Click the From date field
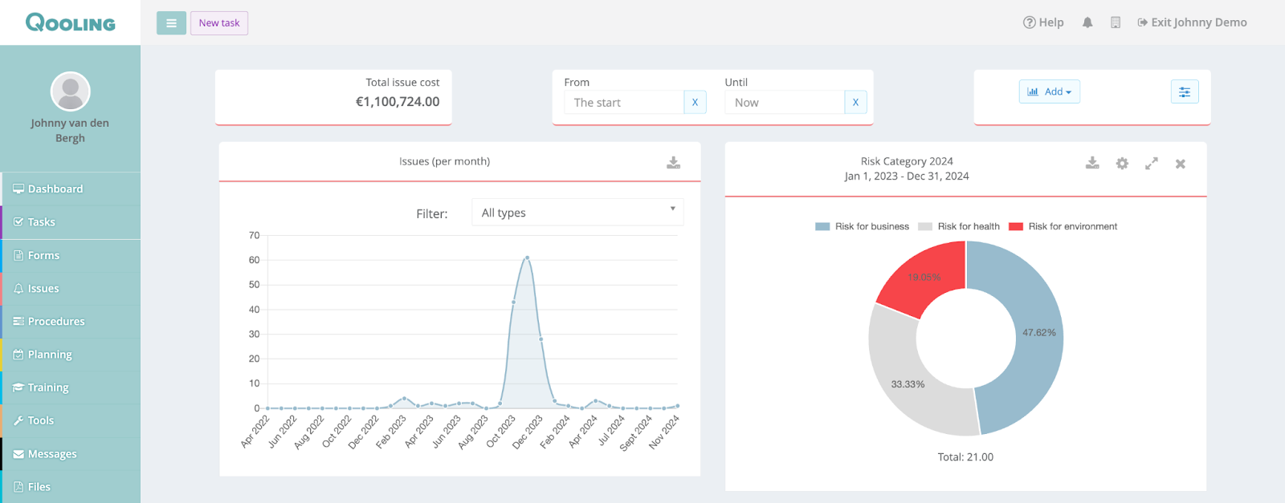Viewport: 1285px width, 503px height. click(624, 103)
